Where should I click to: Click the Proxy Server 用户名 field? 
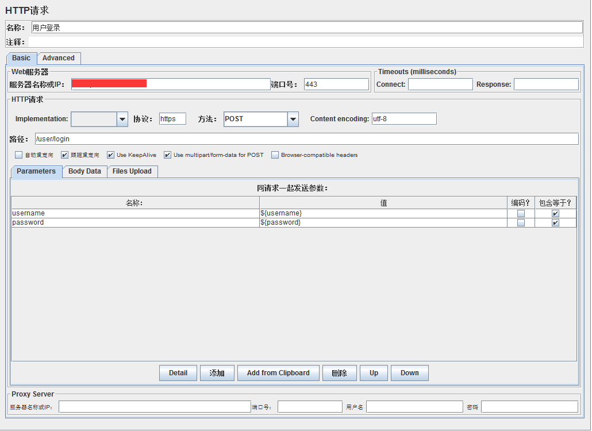(414, 407)
